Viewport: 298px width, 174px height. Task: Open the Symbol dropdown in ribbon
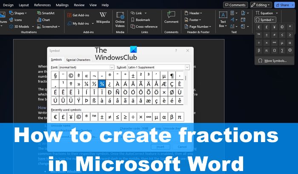(x=265, y=20)
